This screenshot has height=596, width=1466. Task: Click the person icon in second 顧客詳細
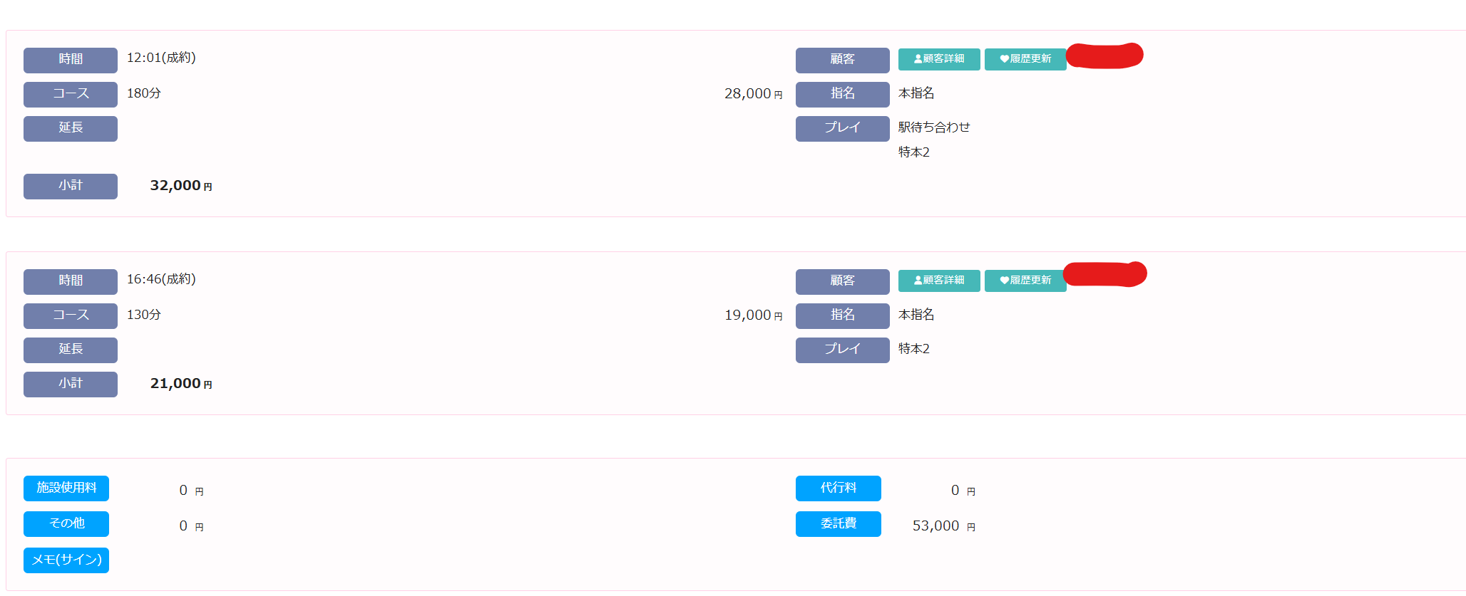coord(918,281)
